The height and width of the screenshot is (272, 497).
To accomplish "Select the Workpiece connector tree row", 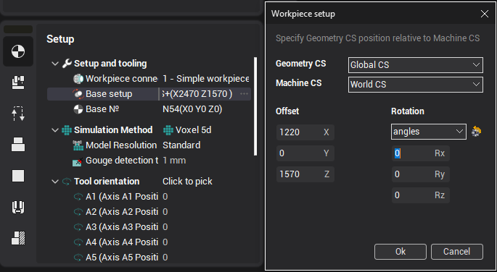I will 149,79.
